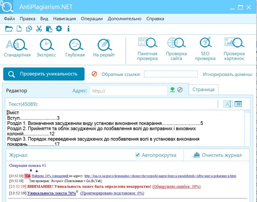Click the Розділ 1 line in editor
This screenshot has height=202, width=257.
[x=105, y=123]
